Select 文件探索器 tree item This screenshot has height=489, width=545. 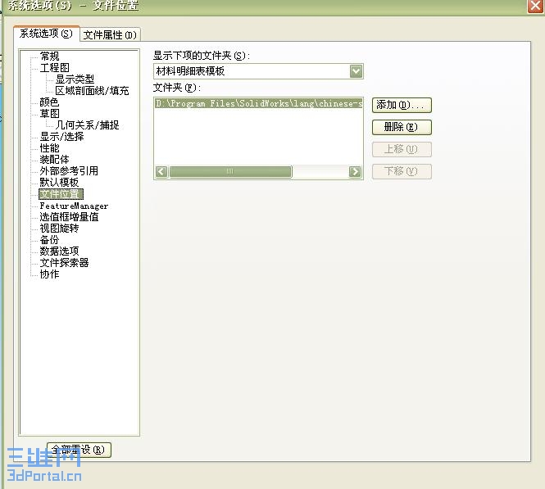pyautogui.click(x=64, y=263)
